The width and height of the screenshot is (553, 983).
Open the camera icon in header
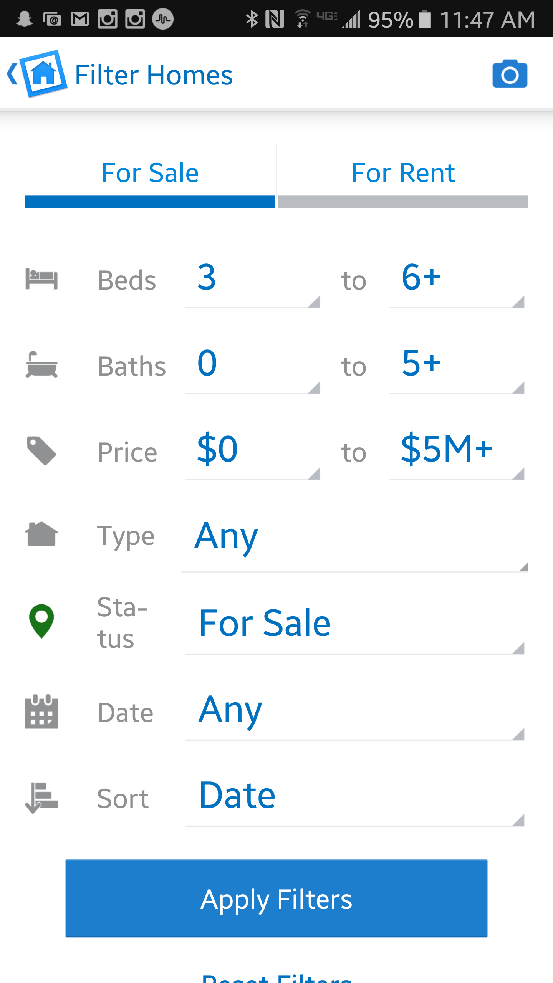point(510,74)
